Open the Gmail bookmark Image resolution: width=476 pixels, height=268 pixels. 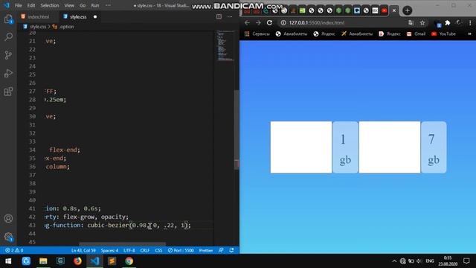click(416, 34)
